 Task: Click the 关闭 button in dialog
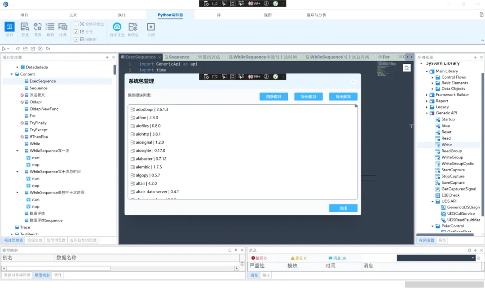343,208
